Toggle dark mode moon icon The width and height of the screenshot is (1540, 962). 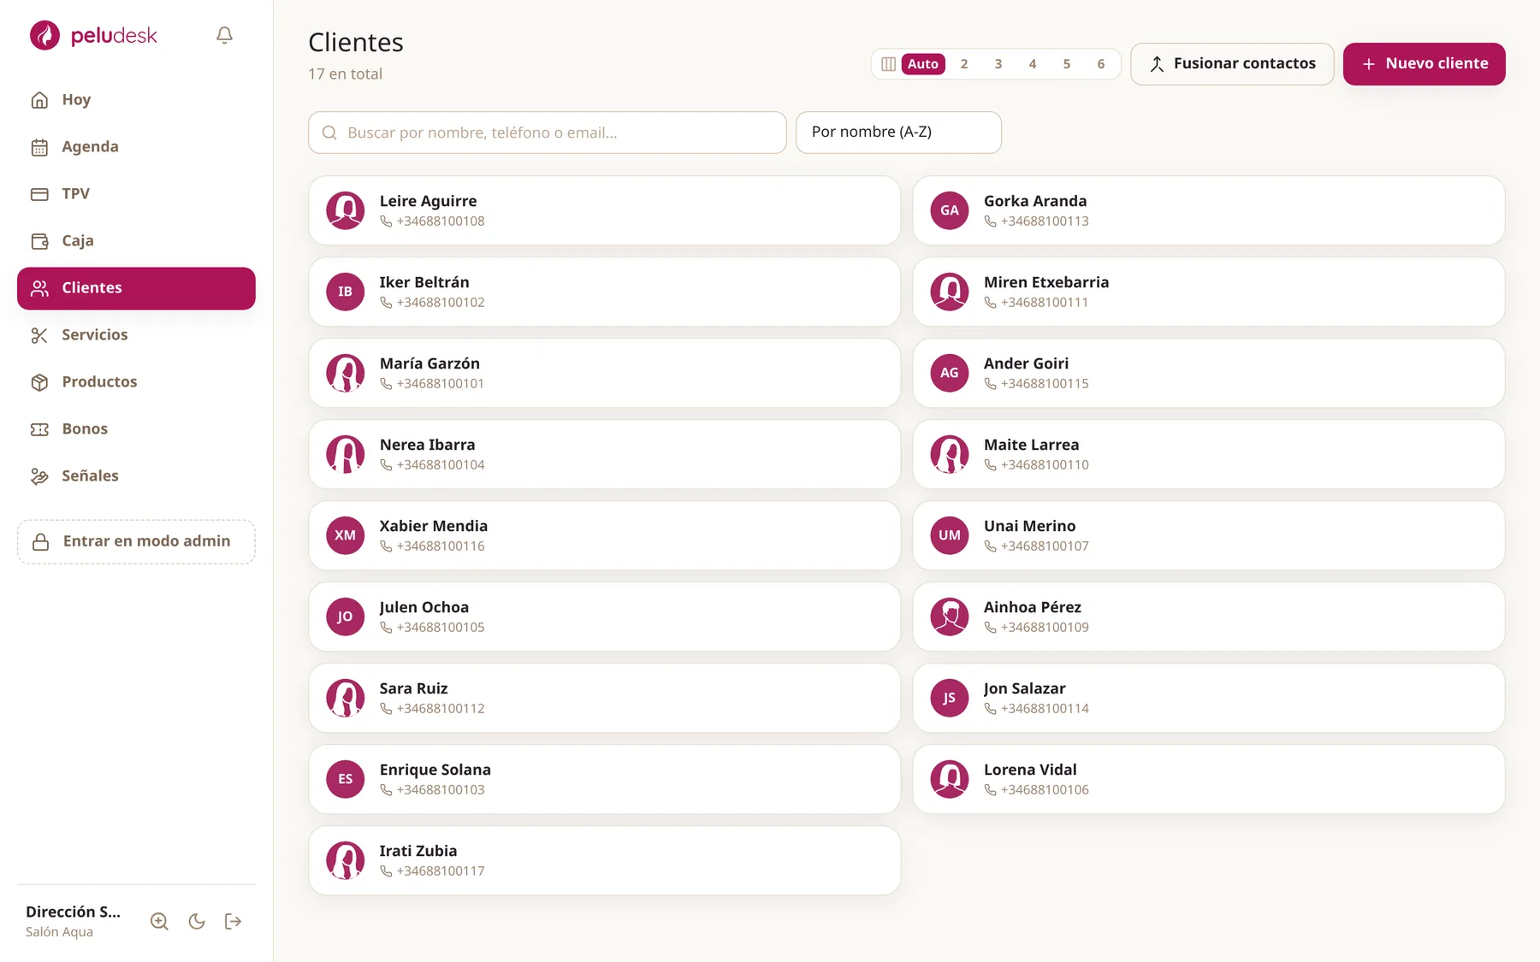coord(197,921)
